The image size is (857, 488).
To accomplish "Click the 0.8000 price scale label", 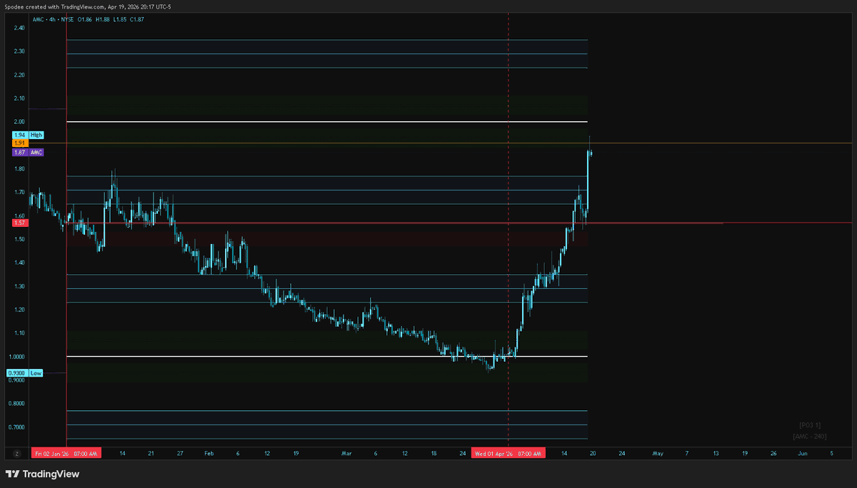I will tap(17, 404).
